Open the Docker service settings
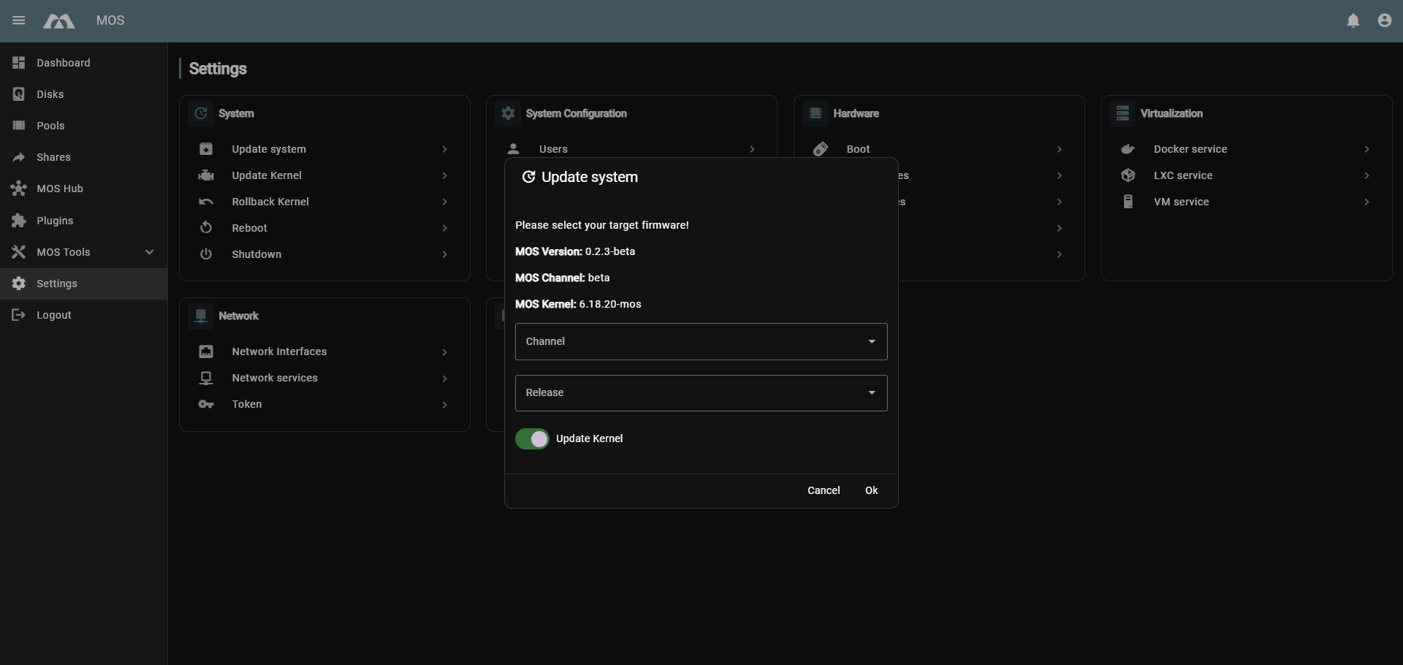The height and width of the screenshot is (665, 1403). (1190, 149)
